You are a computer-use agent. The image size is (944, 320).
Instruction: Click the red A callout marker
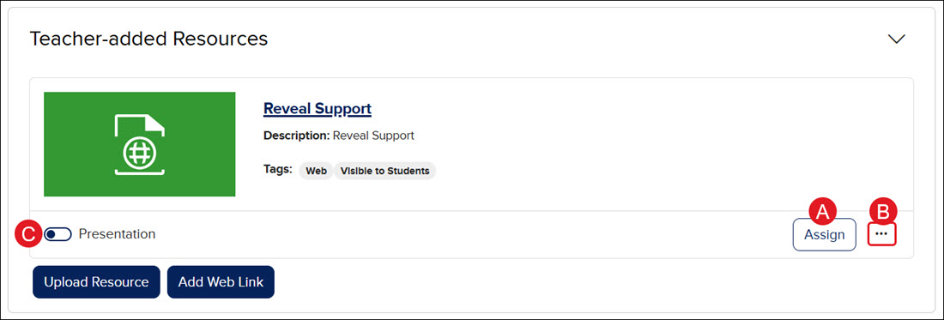point(822,210)
